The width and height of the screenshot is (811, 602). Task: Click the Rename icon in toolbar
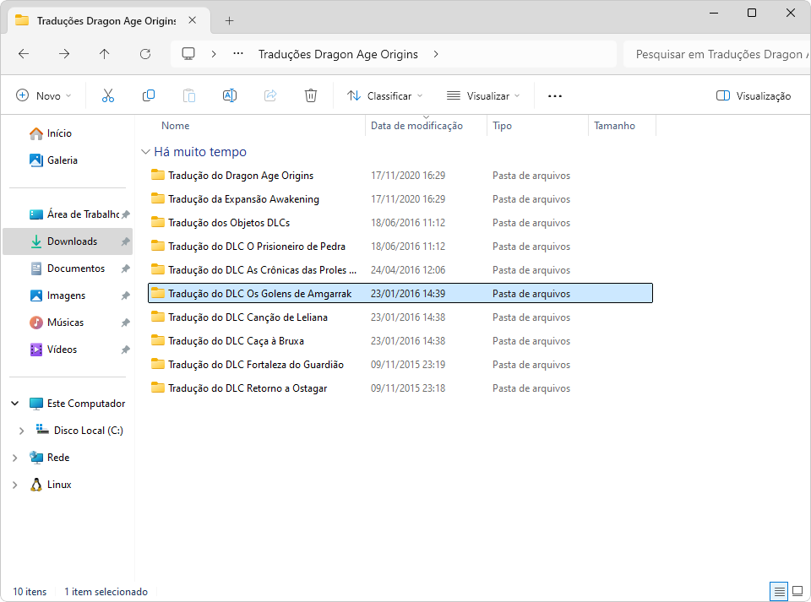coord(230,95)
